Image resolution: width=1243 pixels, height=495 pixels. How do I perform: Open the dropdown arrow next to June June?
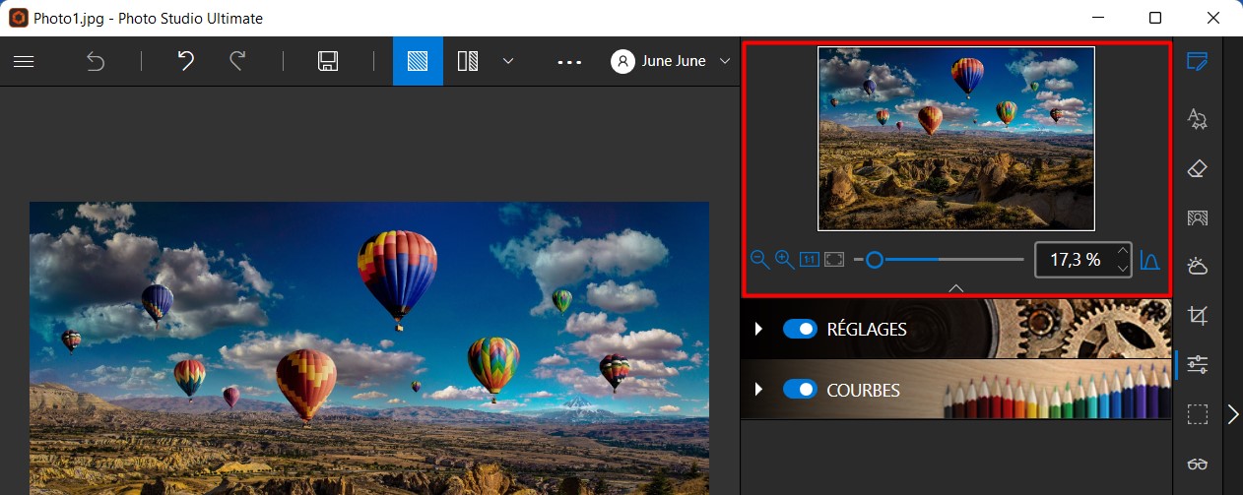click(725, 61)
